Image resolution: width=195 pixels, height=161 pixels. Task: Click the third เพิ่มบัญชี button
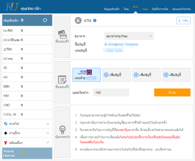(x=176, y=75)
